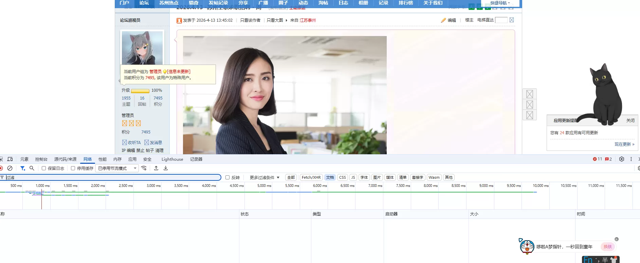Open network search magnifier
This screenshot has height=263, width=640.
[x=32, y=168]
